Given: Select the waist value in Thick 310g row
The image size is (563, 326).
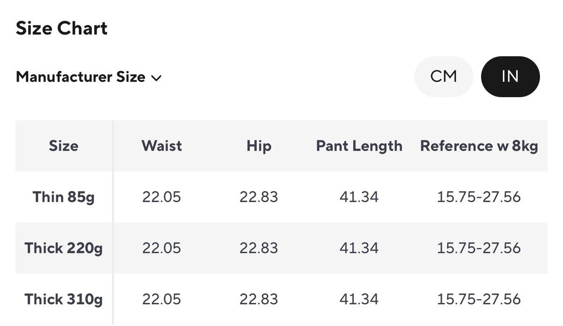Looking at the screenshot, I should pyautogui.click(x=161, y=299).
